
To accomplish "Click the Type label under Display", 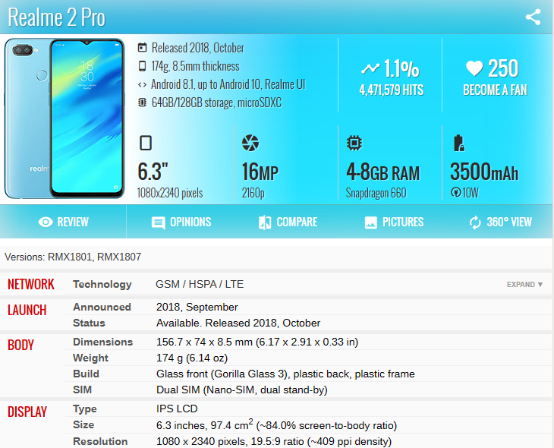I will tap(84, 409).
